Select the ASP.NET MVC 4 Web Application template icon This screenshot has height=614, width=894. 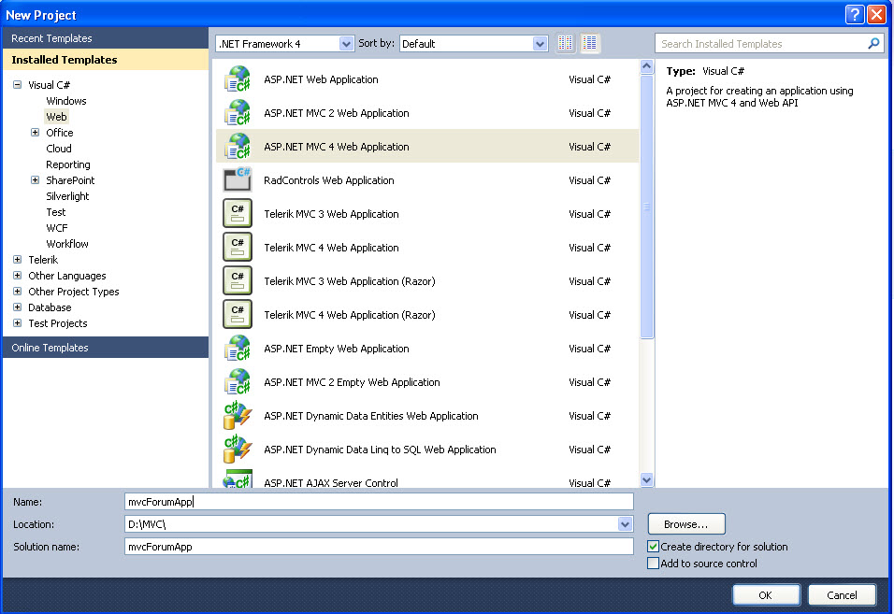238,147
